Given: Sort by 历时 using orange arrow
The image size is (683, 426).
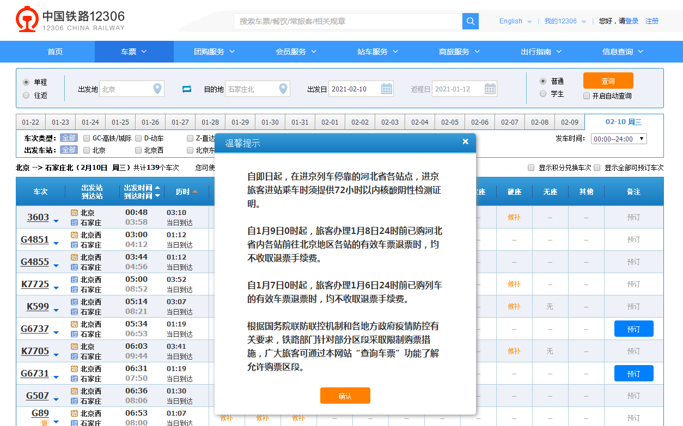Looking at the screenshot, I should (195, 192).
